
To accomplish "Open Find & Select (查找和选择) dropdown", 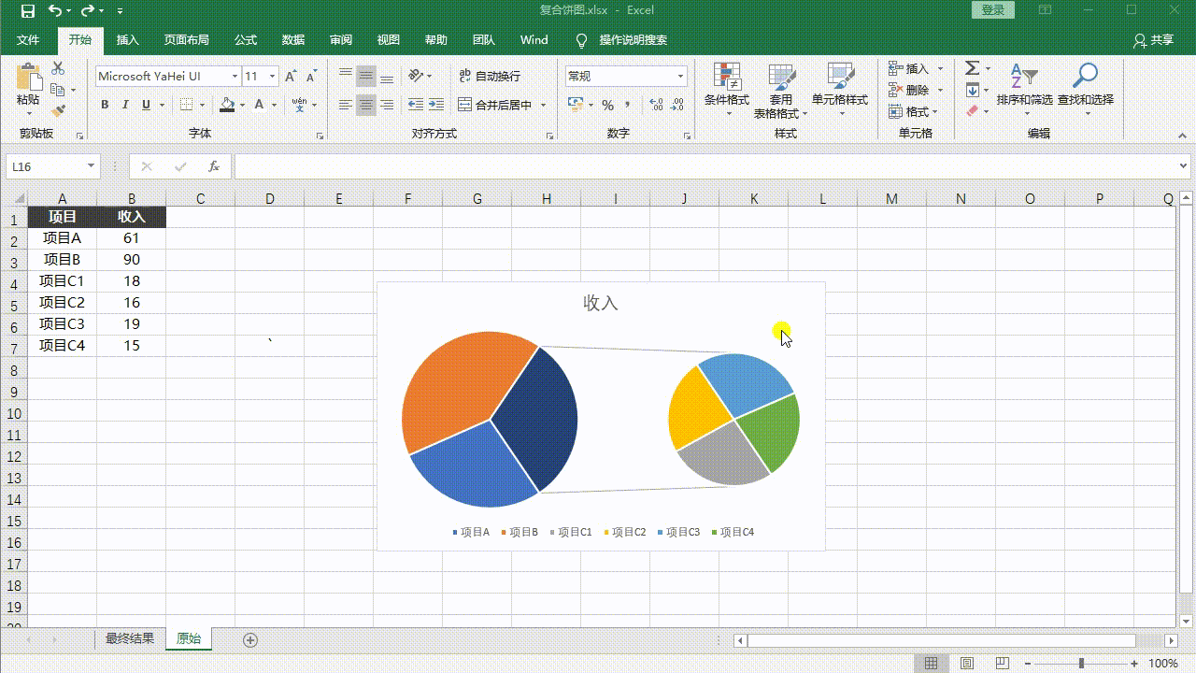I will tap(1085, 90).
